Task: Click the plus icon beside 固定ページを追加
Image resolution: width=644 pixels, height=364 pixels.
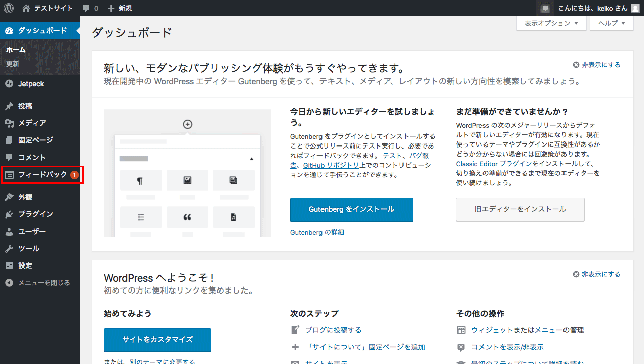Action: (x=295, y=347)
